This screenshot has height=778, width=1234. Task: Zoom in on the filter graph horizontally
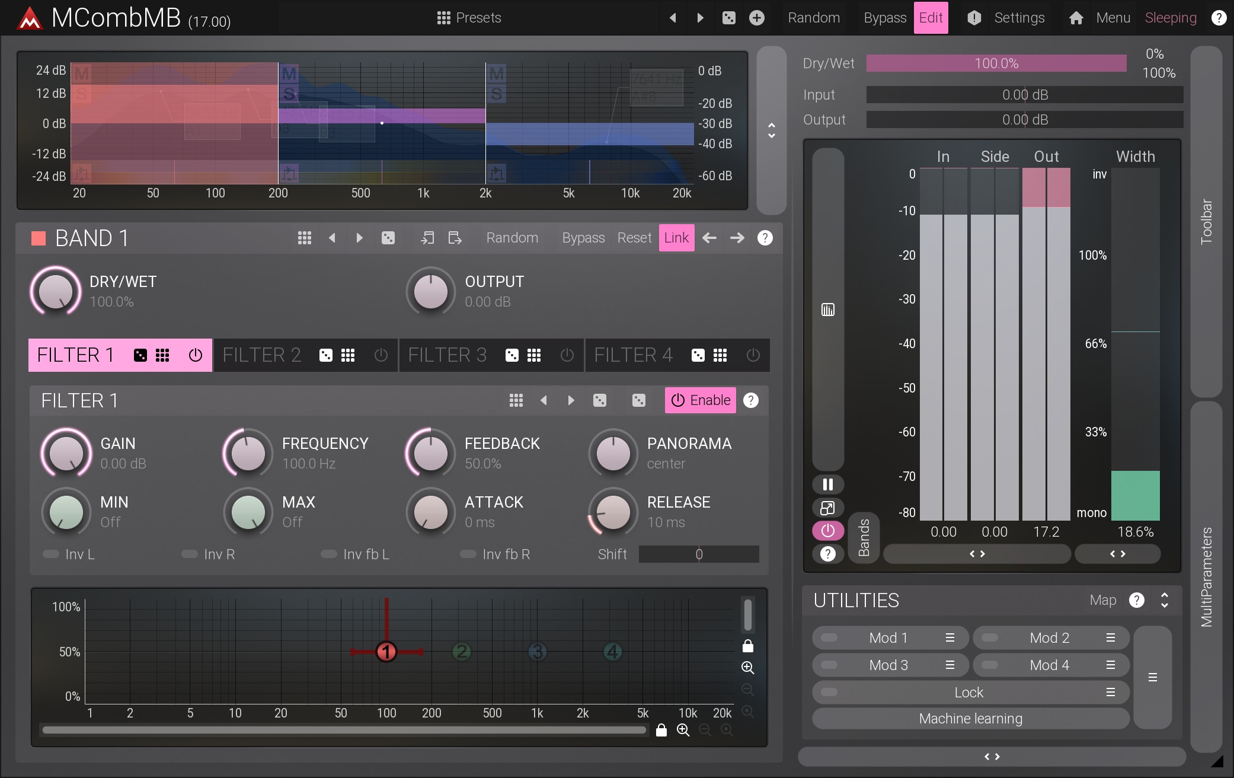[x=683, y=730]
